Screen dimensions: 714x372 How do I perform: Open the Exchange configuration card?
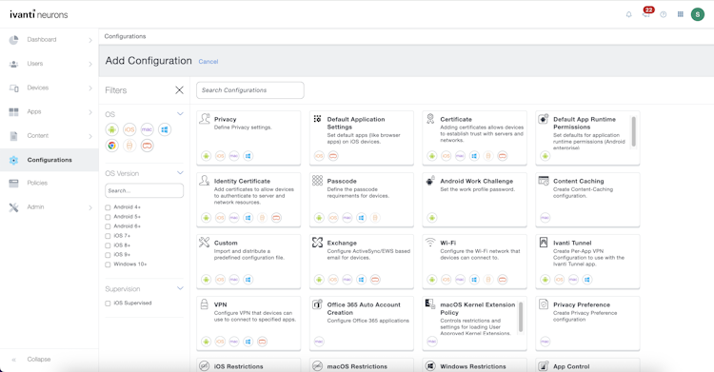362,262
